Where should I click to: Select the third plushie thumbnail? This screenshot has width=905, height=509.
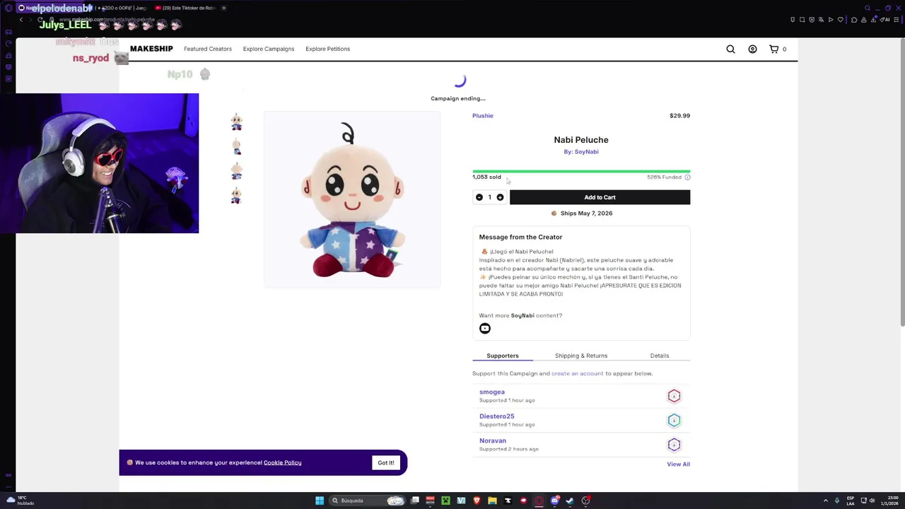point(237,171)
